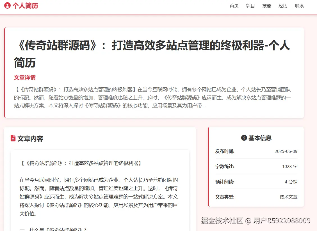This screenshot has height=231, width=317.
Task: Click the reading time value 4 分钟
Action: tap(291, 182)
